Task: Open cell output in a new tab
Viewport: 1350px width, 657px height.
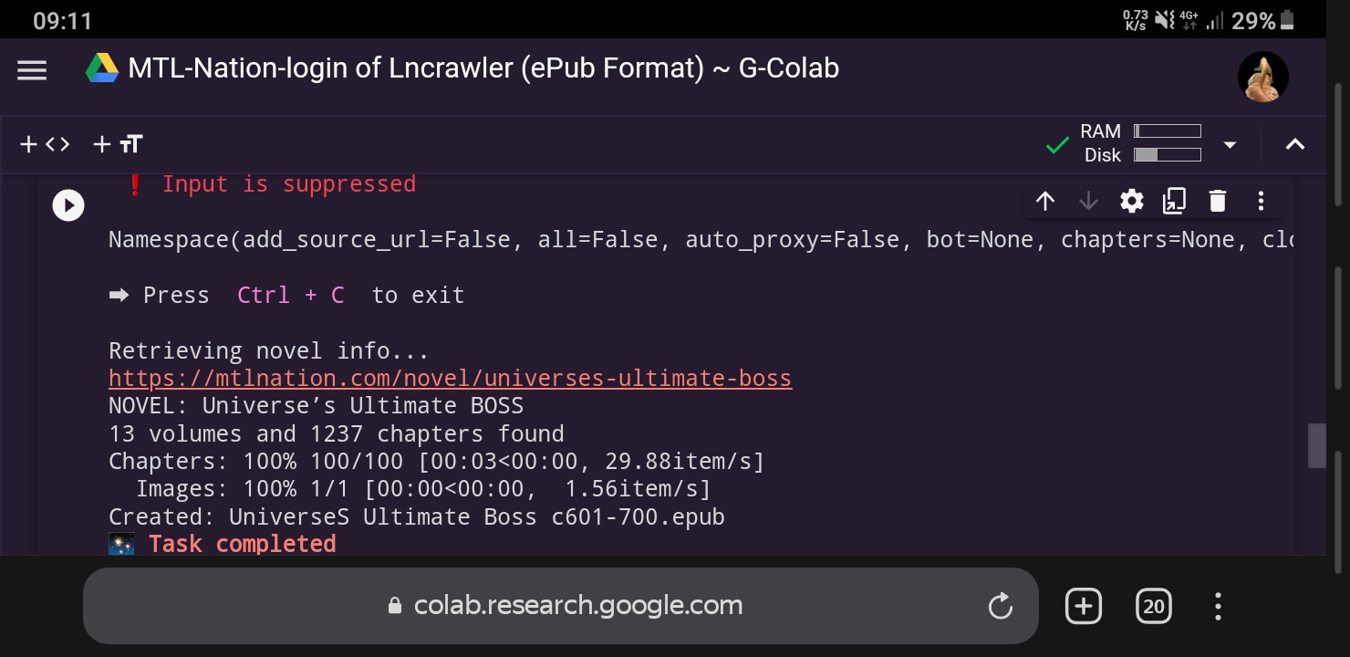Action: coord(1174,201)
